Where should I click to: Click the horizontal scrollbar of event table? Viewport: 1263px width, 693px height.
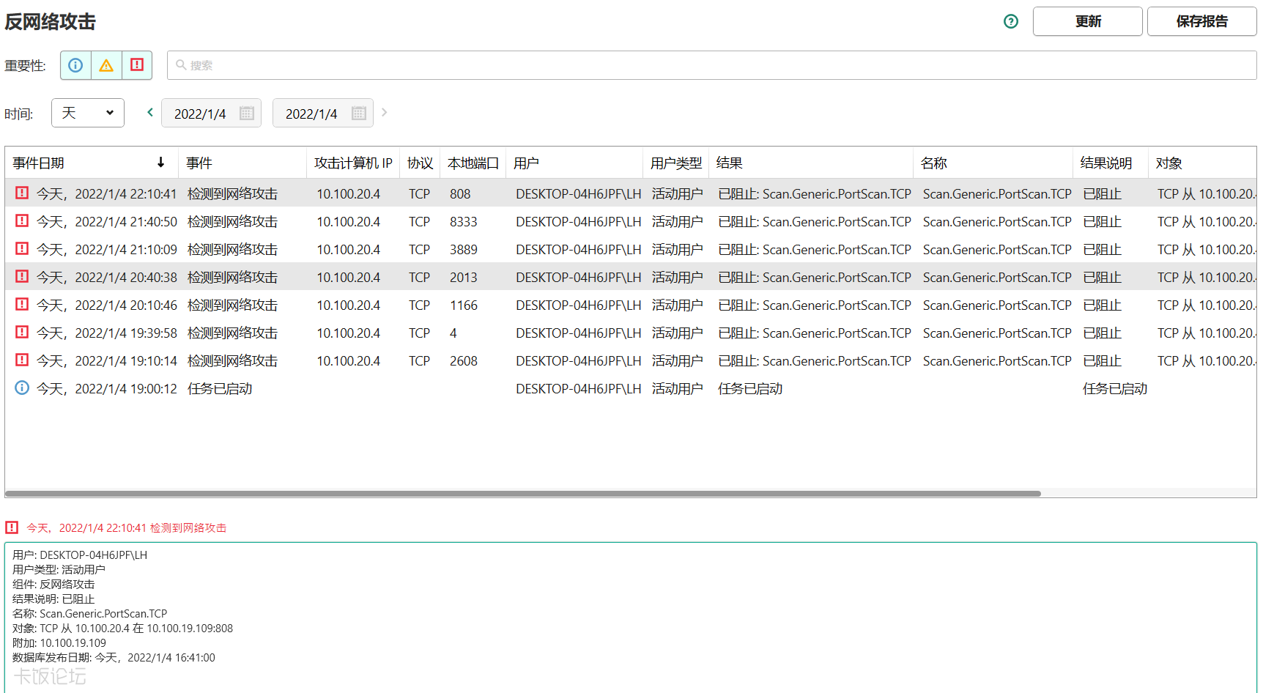(x=523, y=494)
